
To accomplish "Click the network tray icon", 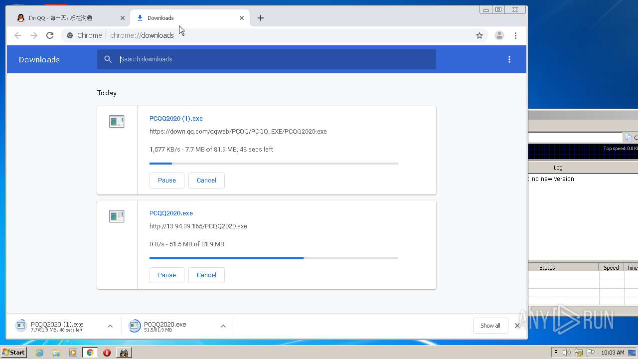I will tap(579, 353).
